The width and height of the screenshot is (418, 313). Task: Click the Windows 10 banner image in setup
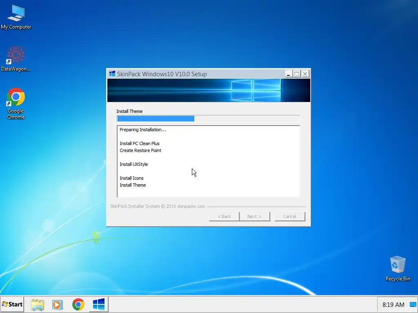click(209, 90)
